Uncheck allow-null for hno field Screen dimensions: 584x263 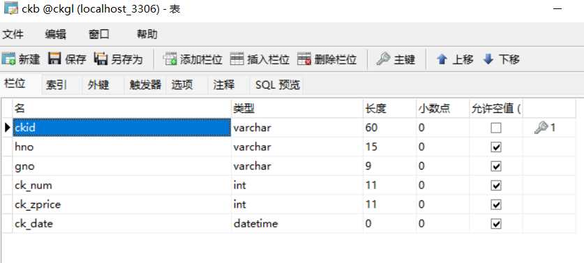[495, 147]
